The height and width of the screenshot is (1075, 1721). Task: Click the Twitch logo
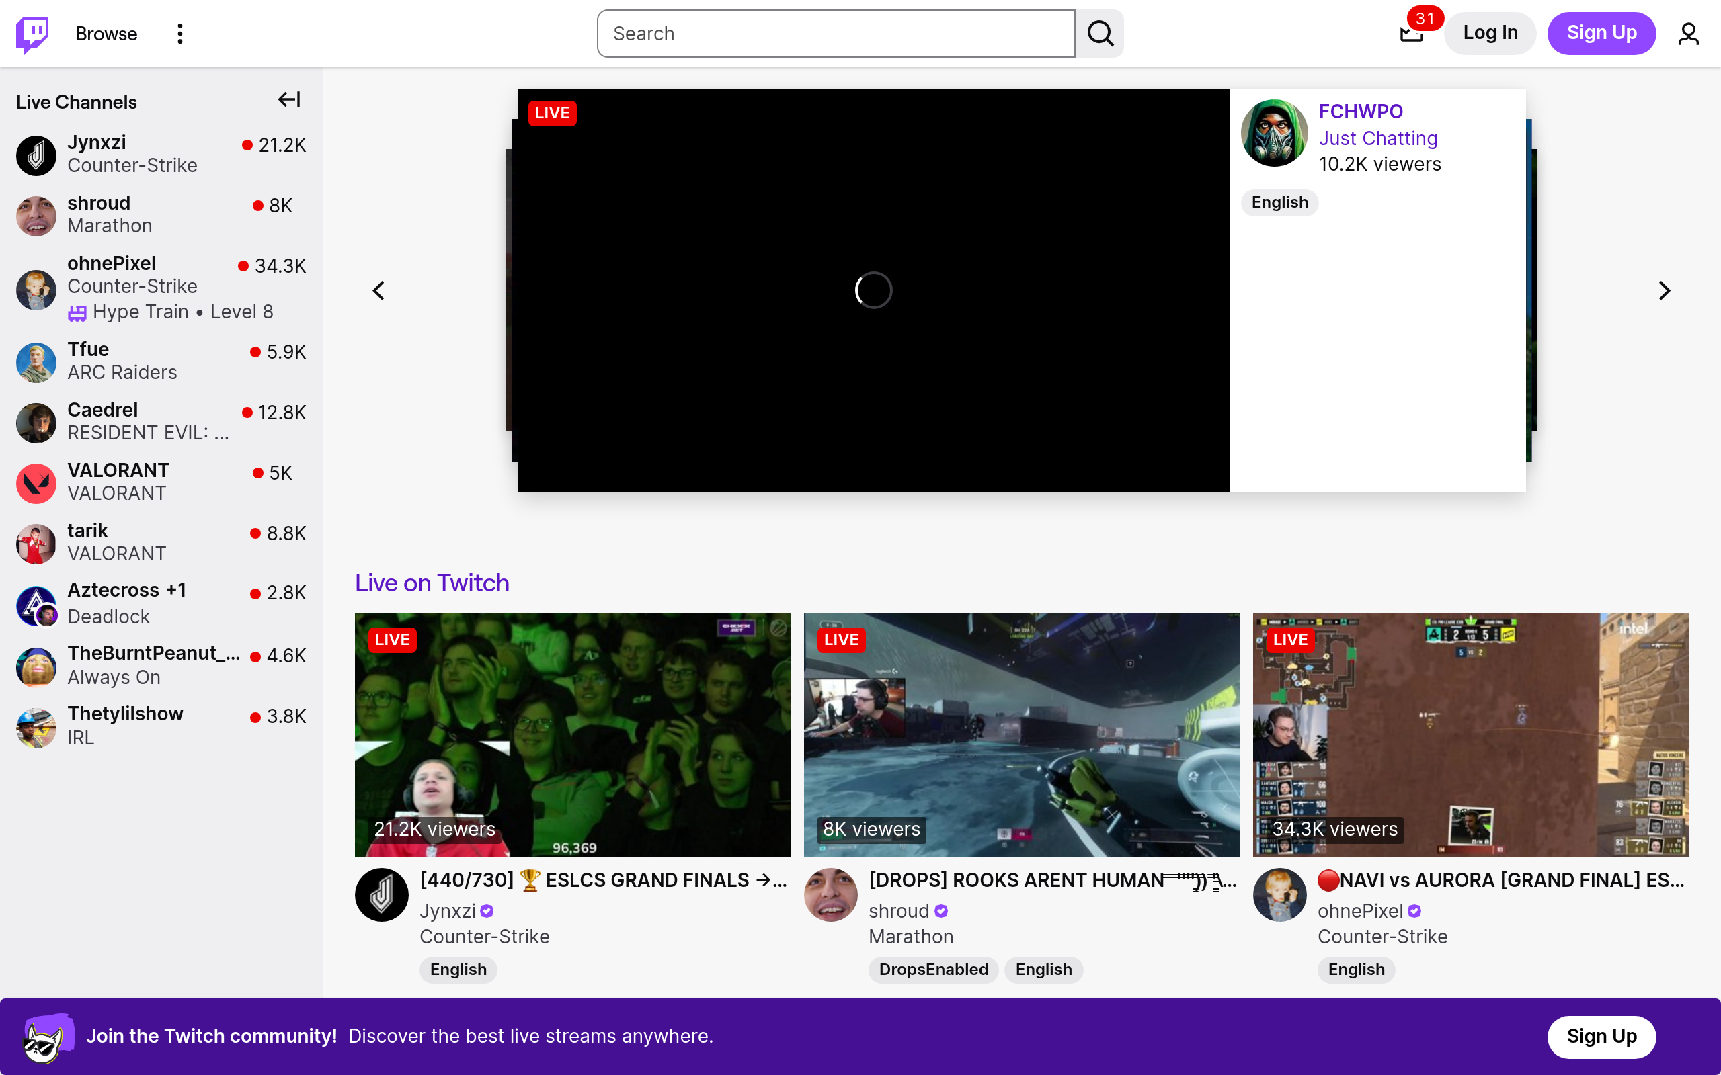pos(32,33)
